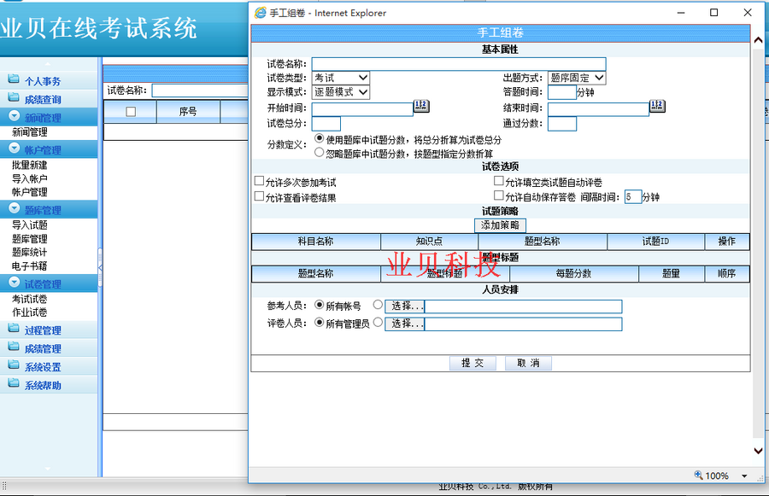Select custom radio for 评卷人员 选择
Screen dimensions: 769x496
[378, 323]
